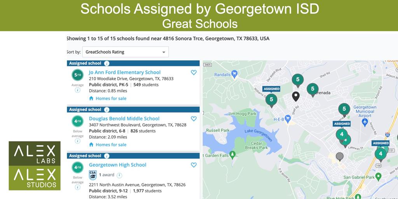398x199 pixels.
Task: Click info icon beside first Assigned school header
Action: (107, 63)
